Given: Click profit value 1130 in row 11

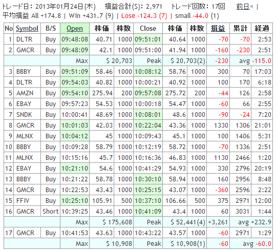Looking at the screenshot, I should (221, 157).
